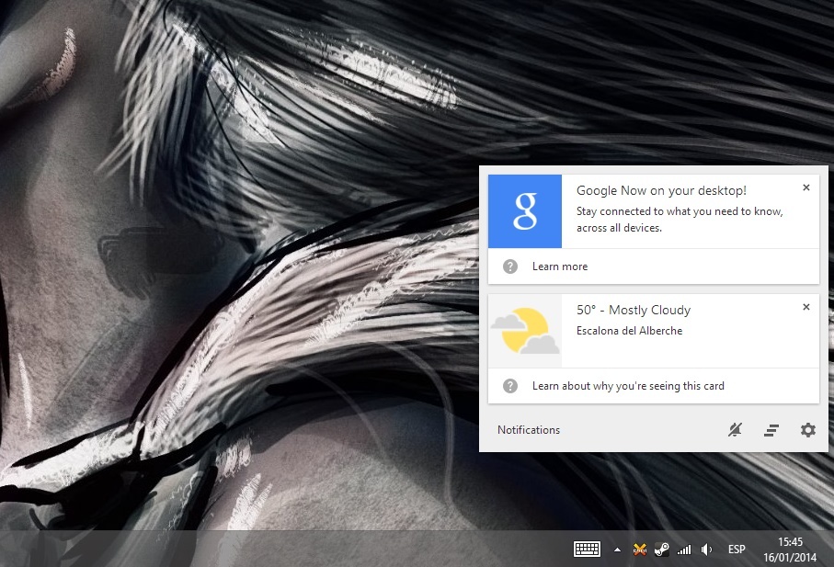Open the touch keyboard from the taskbar
834x567 pixels.
pyautogui.click(x=587, y=549)
